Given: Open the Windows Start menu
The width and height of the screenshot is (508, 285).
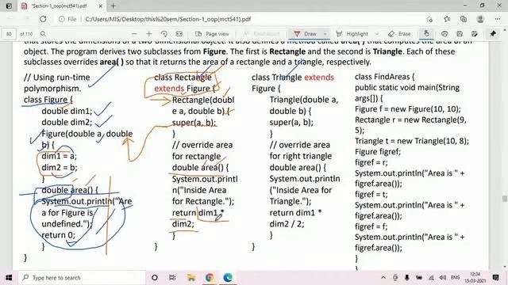Looking at the screenshot, I should point(9,278).
